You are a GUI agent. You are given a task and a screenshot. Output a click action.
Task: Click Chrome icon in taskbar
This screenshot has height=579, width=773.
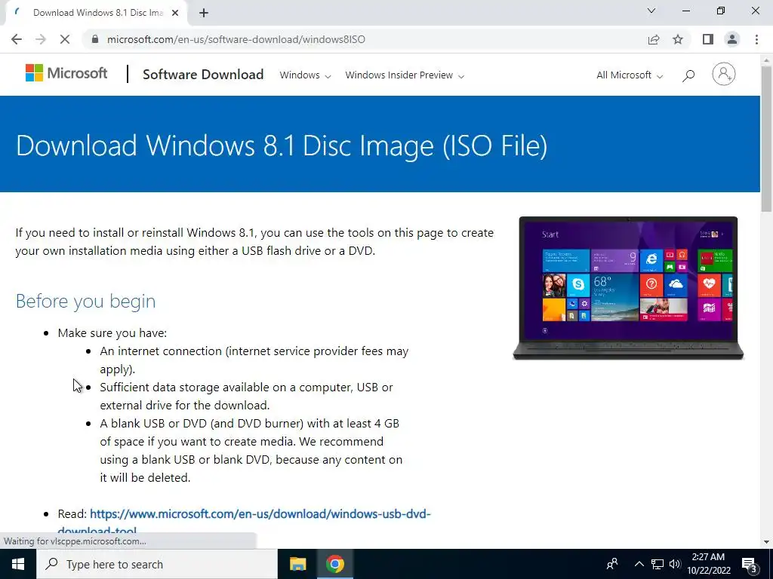click(x=334, y=564)
